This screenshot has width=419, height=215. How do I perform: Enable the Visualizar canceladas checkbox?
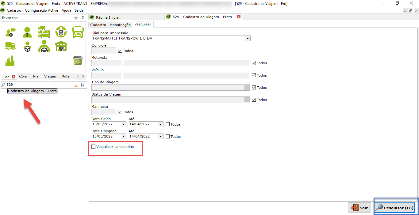[94, 147]
